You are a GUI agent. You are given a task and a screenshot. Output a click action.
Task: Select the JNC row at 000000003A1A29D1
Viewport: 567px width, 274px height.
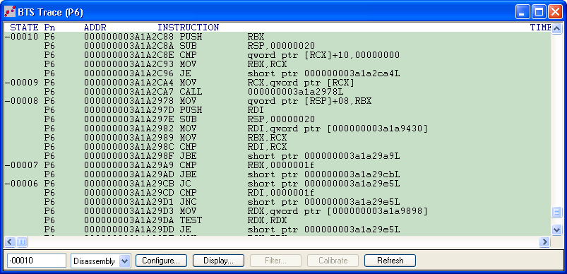[x=277, y=202]
